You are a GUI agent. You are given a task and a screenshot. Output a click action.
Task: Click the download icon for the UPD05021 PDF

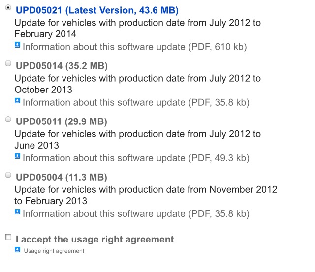point(18,45)
